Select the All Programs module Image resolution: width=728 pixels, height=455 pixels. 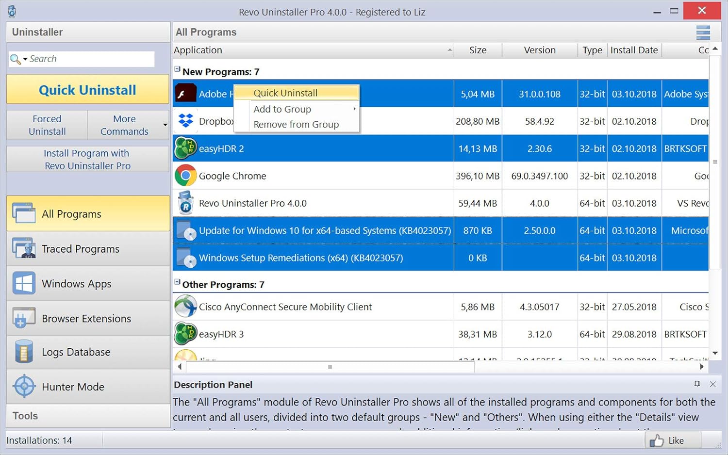pos(88,213)
